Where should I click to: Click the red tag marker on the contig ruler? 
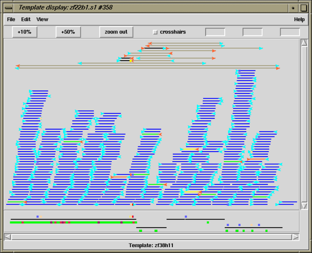pos(133,217)
